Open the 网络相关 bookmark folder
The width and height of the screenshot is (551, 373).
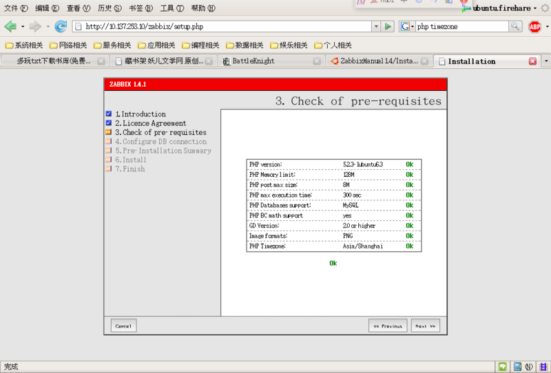click(68, 45)
